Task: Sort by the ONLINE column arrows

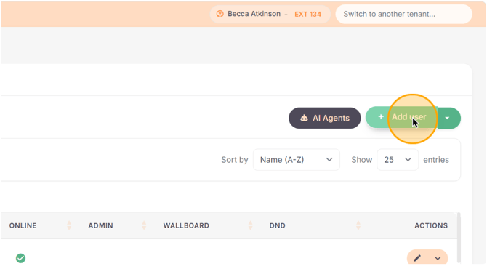Action: click(x=69, y=225)
